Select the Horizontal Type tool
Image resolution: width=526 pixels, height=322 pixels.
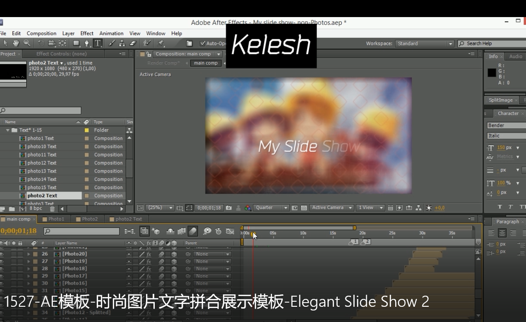tap(98, 43)
